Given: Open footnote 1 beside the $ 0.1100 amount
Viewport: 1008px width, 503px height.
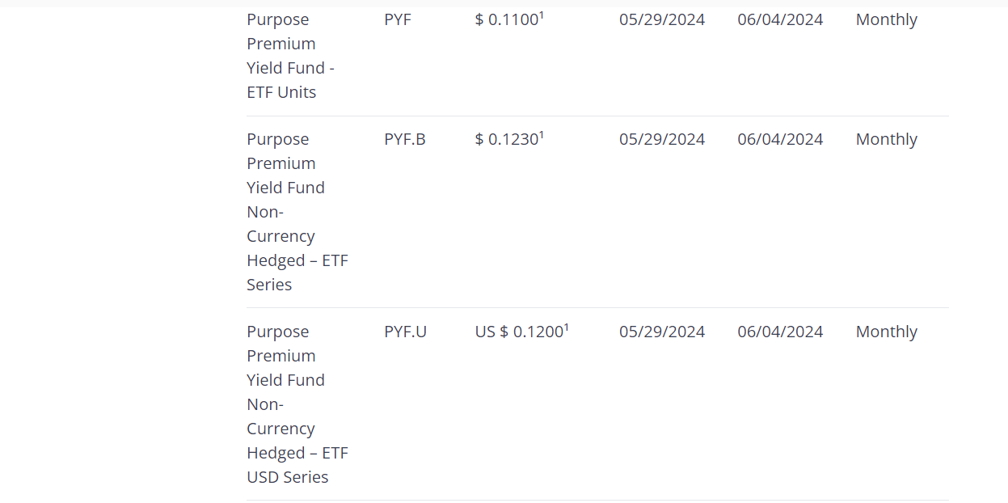Looking at the screenshot, I should [542, 15].
